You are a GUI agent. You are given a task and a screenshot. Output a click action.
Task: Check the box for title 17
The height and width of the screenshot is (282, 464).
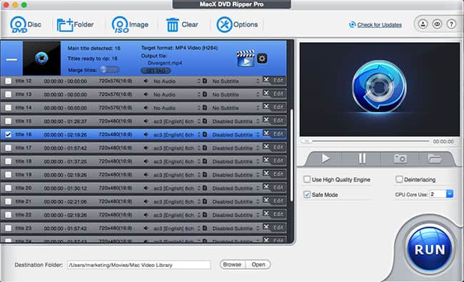(9, 148)
